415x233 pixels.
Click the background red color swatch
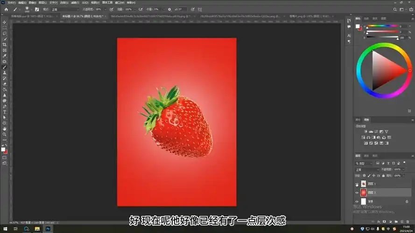click(6, 152)
